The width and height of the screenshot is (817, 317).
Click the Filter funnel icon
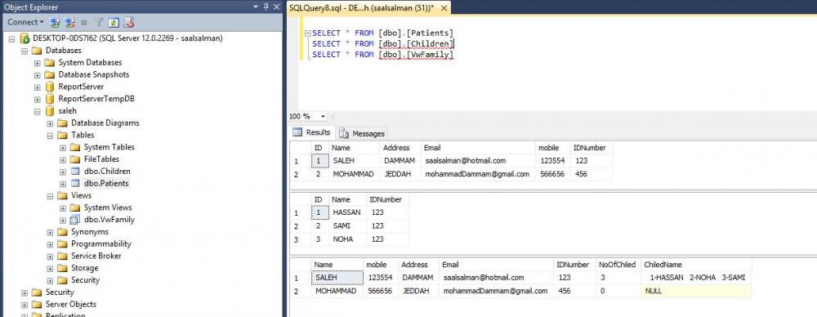99,22
